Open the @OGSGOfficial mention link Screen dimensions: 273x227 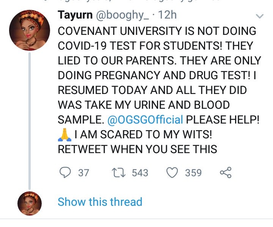[145, 120]
